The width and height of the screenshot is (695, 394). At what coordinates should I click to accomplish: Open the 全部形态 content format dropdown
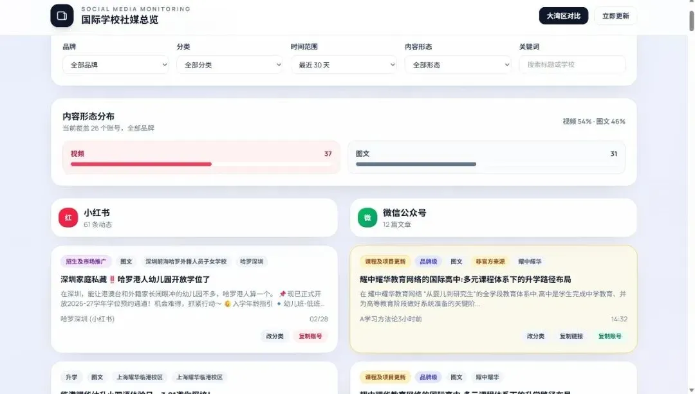click(458, 65)
